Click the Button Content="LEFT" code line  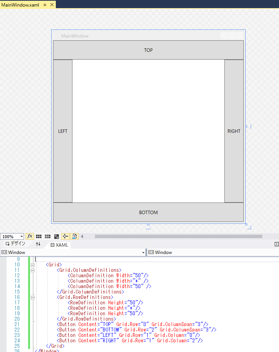[x=128, y=335]
